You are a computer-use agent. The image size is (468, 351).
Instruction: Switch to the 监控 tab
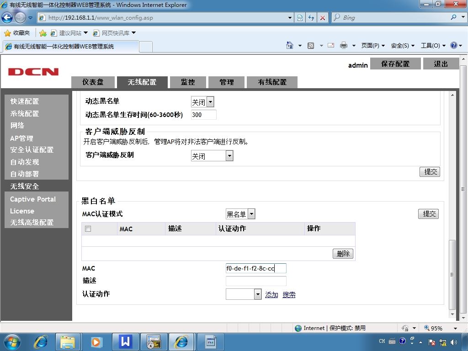(188, 82)
